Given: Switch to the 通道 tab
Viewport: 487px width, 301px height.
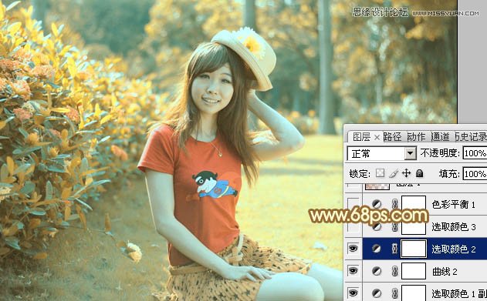Looking at the screenshot, I should click(441, 137).
